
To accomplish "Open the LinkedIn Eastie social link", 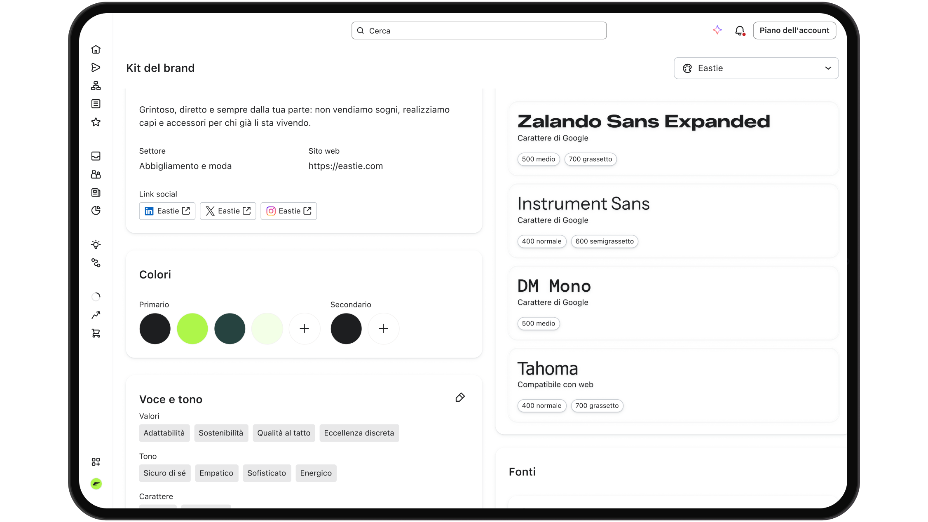I will pos(167,211).
